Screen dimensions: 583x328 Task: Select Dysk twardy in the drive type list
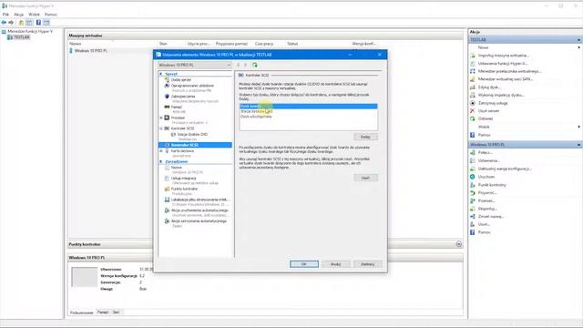pos(308,107)
